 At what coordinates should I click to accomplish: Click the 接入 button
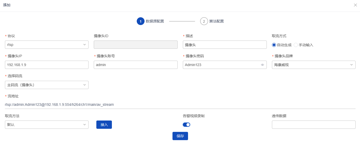[104, 125]
